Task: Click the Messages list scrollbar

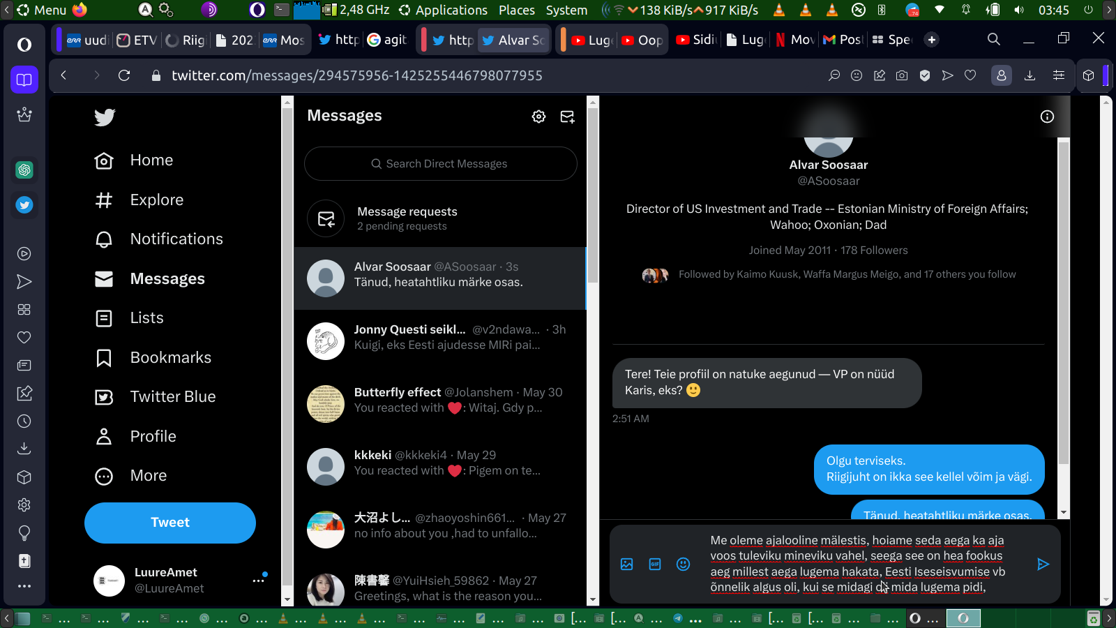Action: [593, 195]
